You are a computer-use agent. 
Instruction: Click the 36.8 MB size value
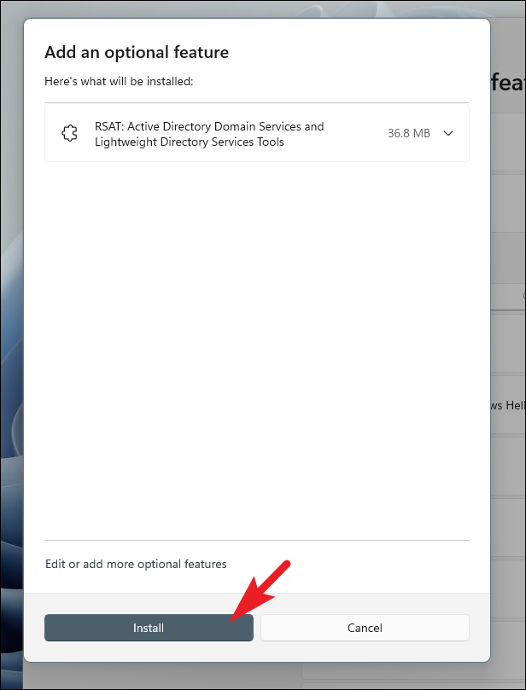pos(409,133)
